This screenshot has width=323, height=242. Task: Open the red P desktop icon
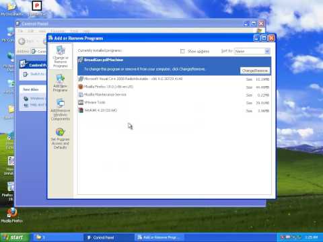[x=37, y=6]
